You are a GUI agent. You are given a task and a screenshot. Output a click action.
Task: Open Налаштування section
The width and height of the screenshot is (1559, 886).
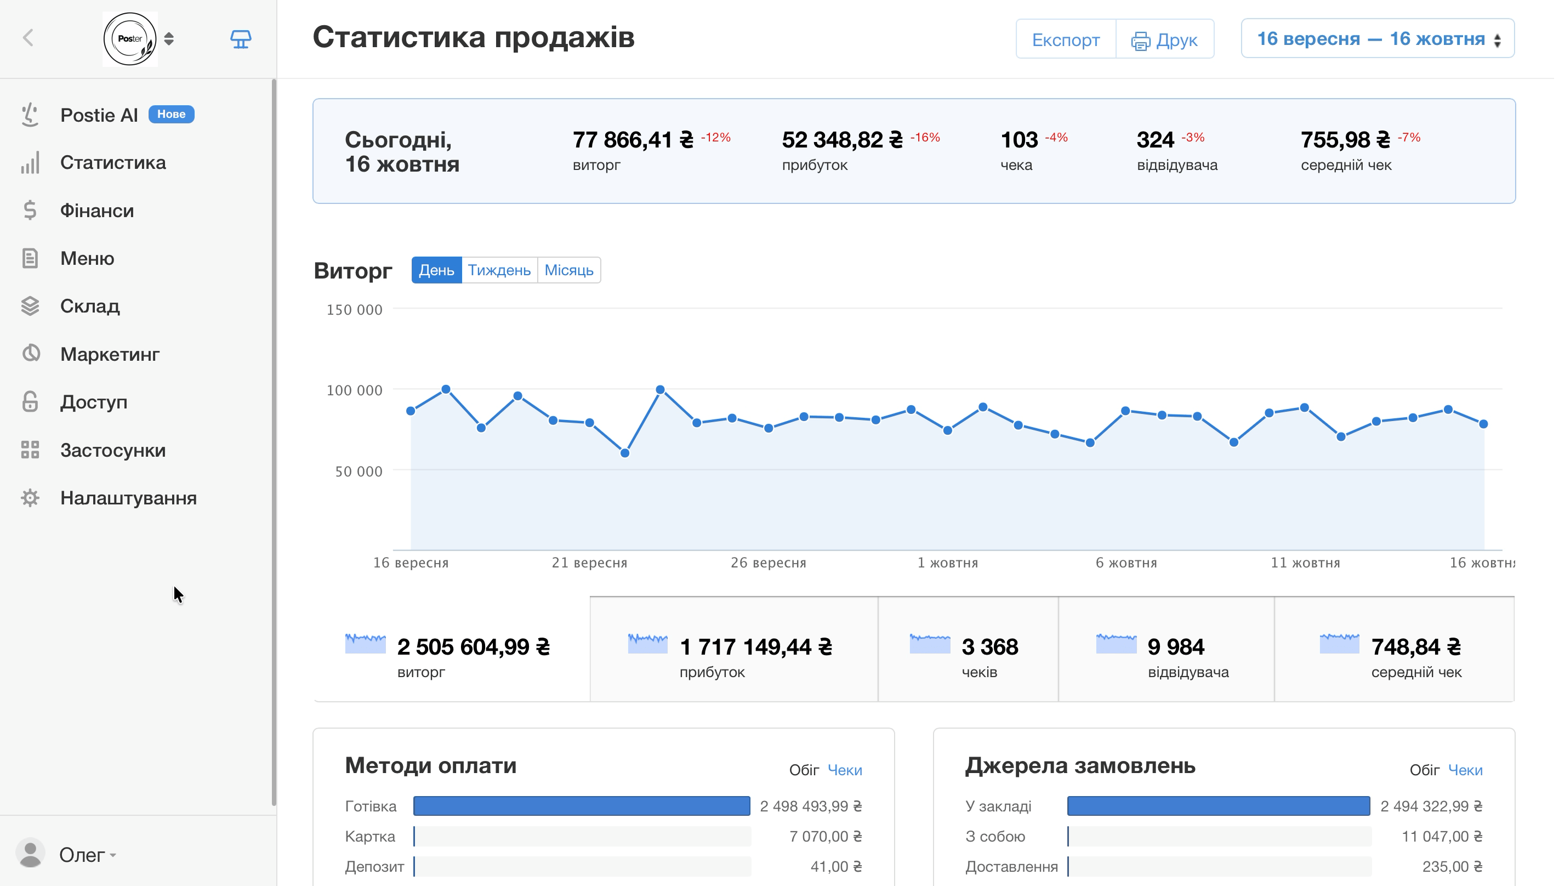[129, 498]
